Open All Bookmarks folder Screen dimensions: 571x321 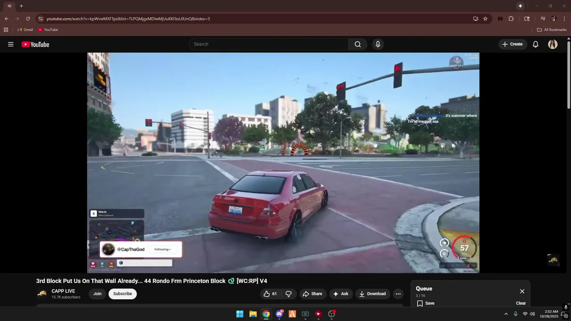coord(552,30)
